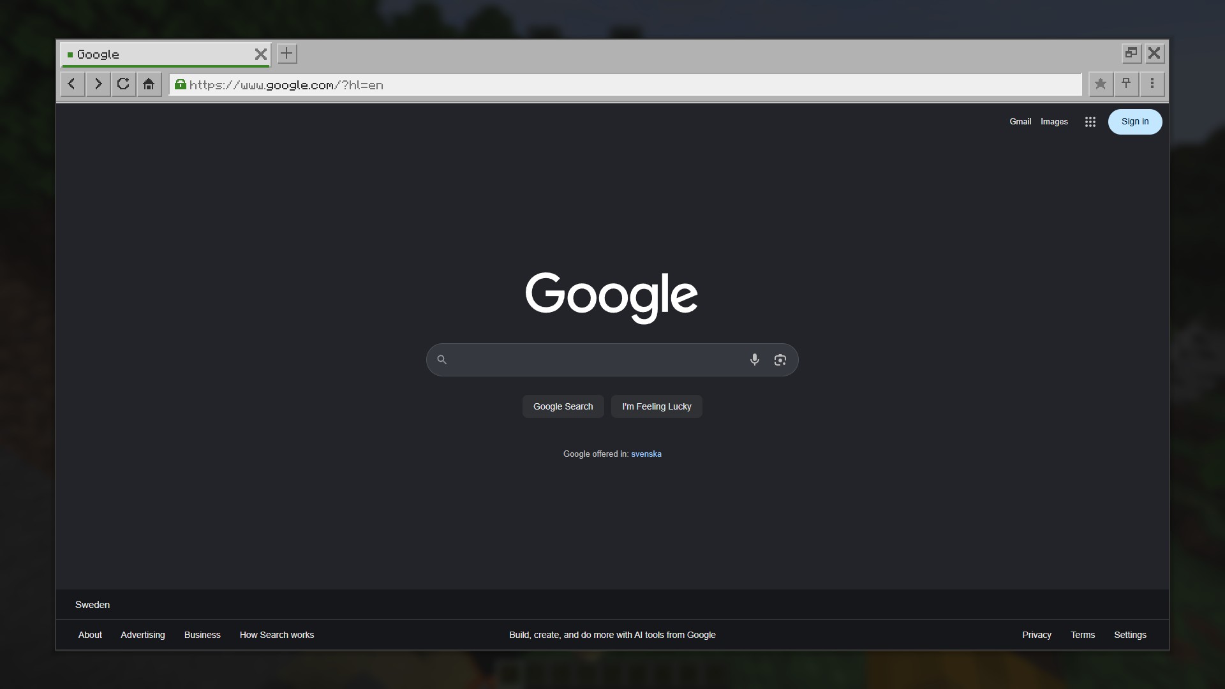Close the Google tab
The width and height of the screenshot is (1225, 689).
[260, 54]
